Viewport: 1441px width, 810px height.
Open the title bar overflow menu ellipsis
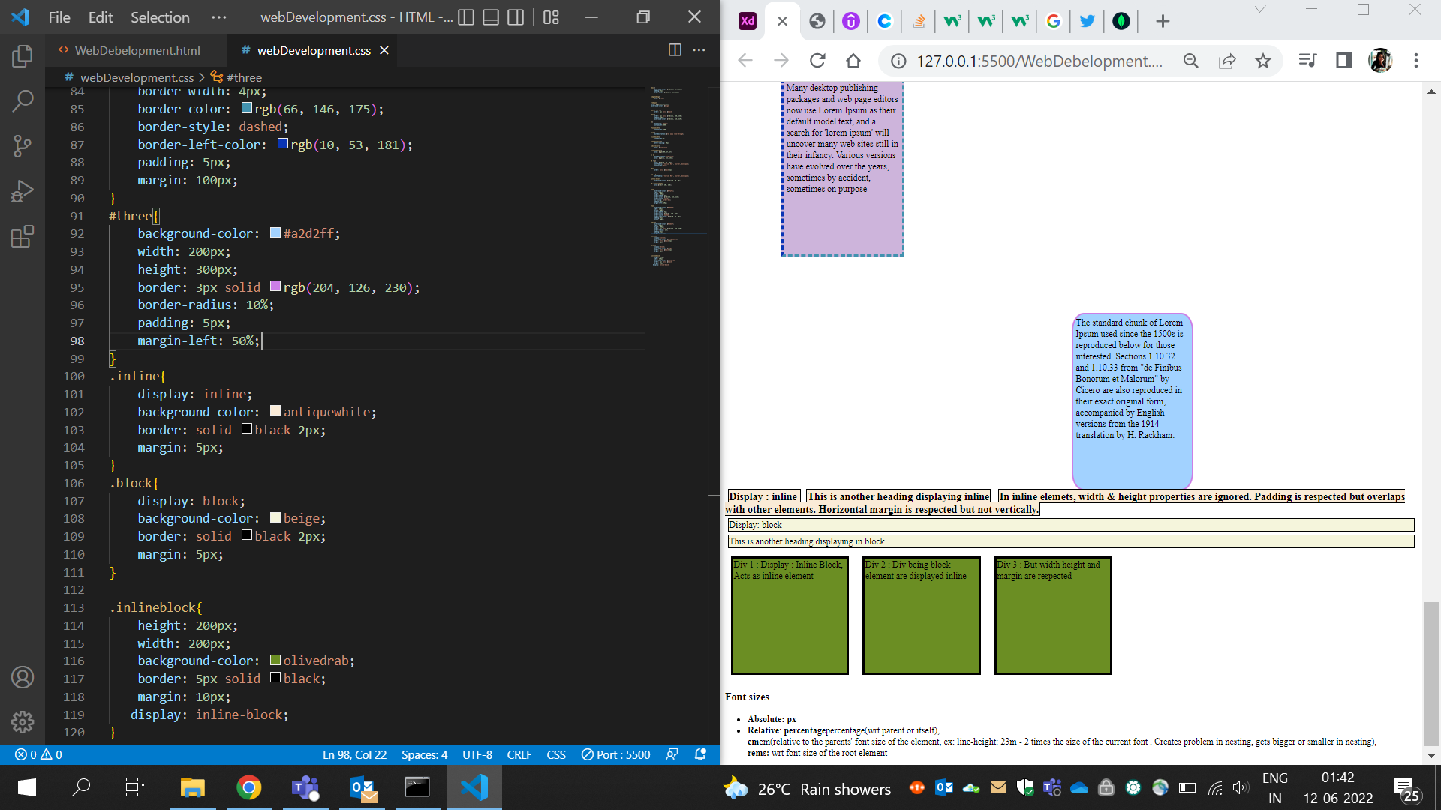[x=218, y=17]
